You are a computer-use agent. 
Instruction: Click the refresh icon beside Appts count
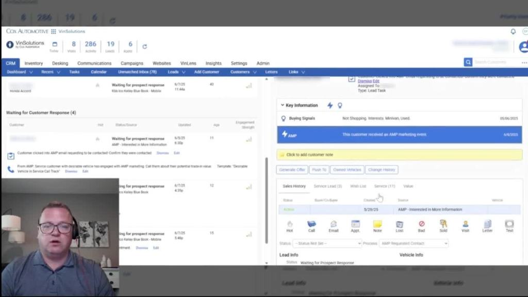144,46
